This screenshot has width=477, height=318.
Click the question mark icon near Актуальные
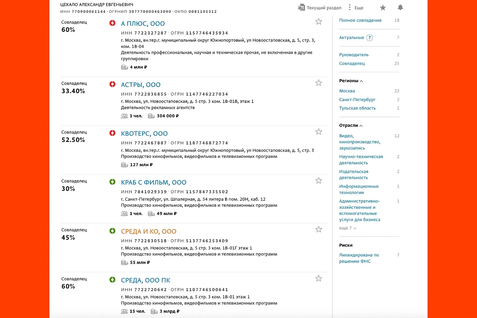coord(370,37)
